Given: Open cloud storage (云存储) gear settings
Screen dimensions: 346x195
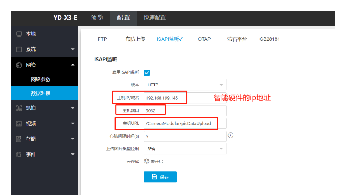Looking at the screenshot, I should point(146,161).
